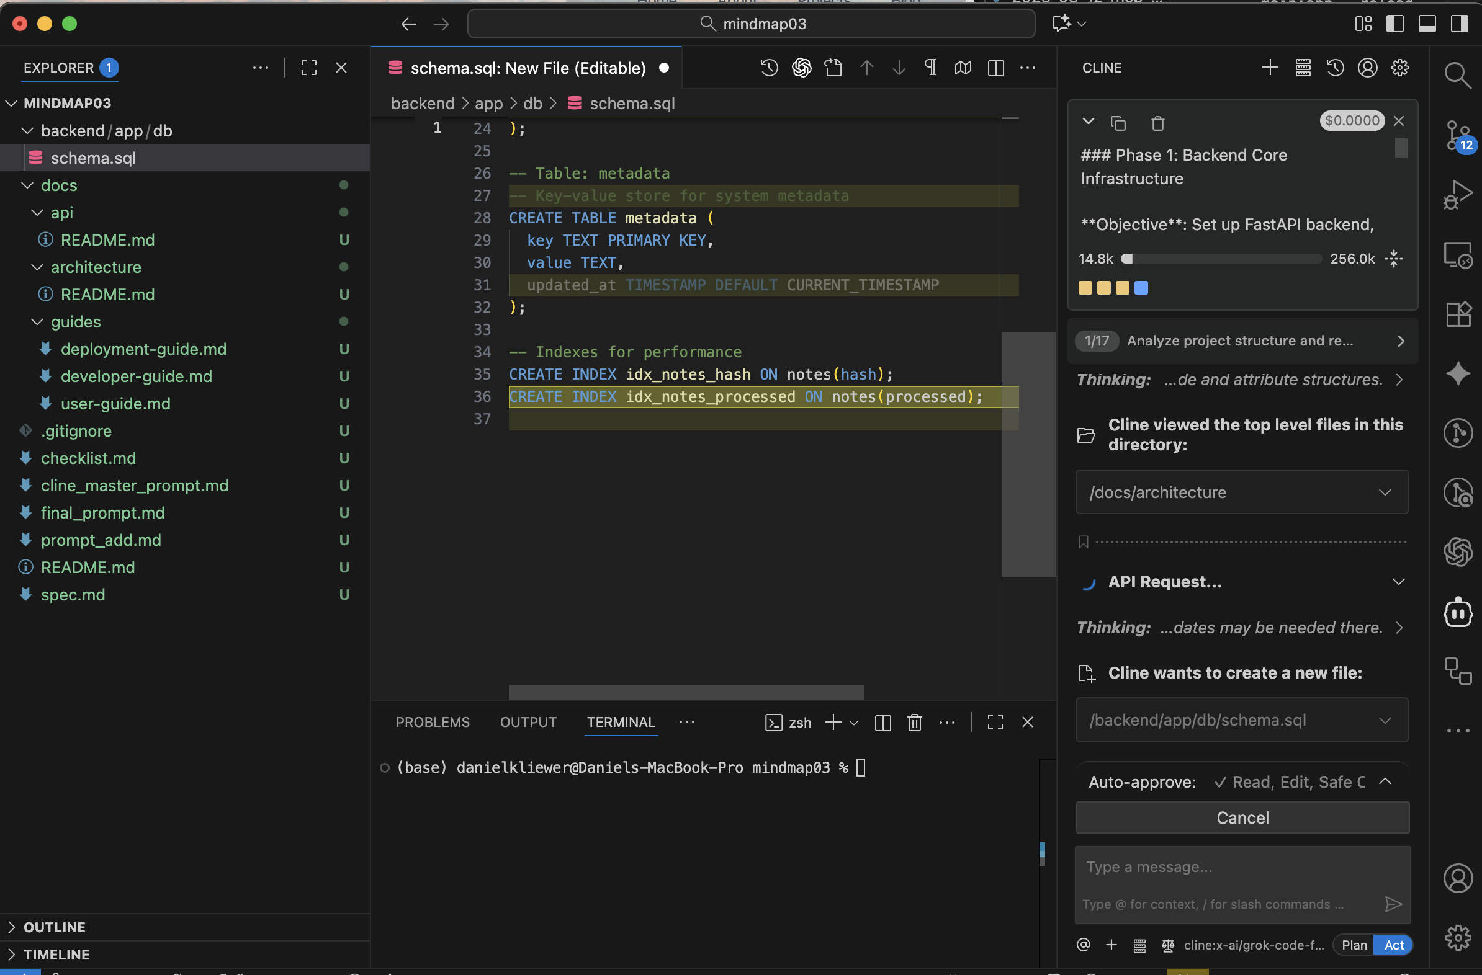Image resolution: width=1482 pixels, height=975 pixels.
Task: Switch Cline to Plan mode
Action: point(1354,945)
